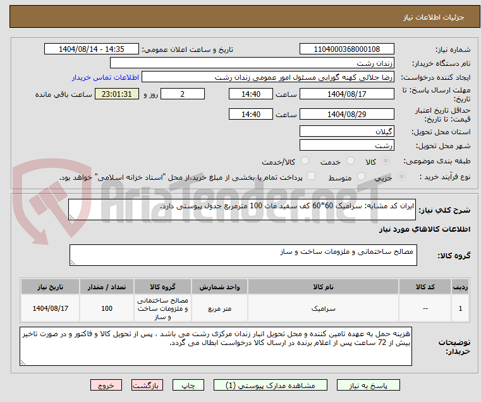The width and height of the screenshot is (481, 402).
Task: Select the خدمت radio button
Action: pos(350,161)
